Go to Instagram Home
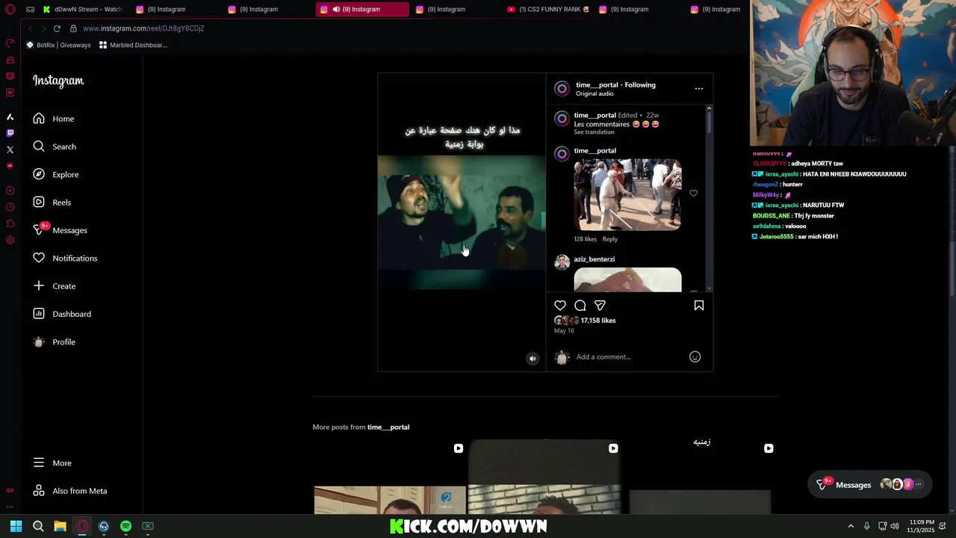This screenshot has width=956, height=538. point(54,119)
